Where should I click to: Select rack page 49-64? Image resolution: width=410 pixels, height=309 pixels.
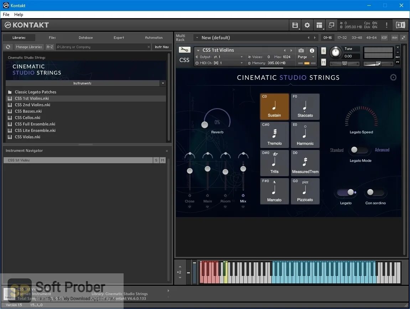pos(371,38)
